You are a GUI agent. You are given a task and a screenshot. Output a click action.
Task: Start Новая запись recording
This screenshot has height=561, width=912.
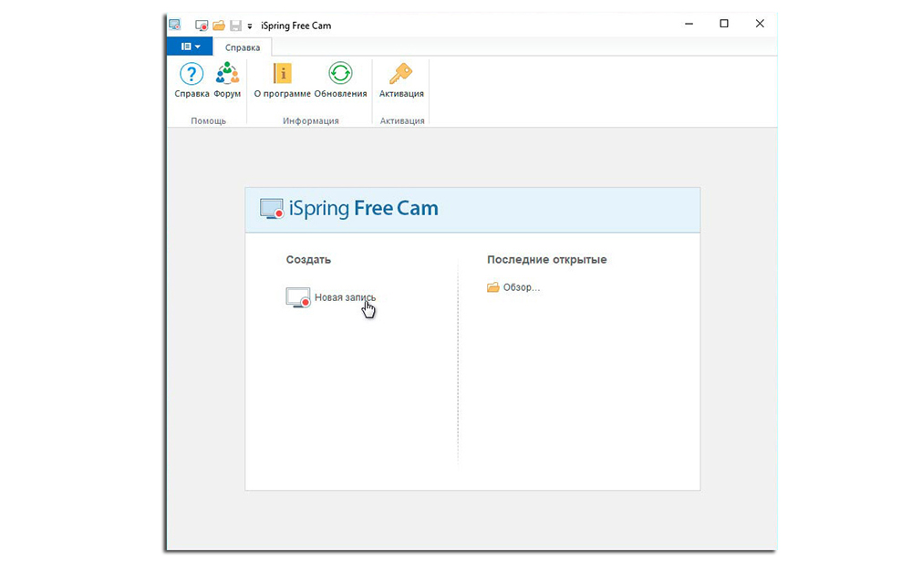pyautogui.click(x=345, y=297)
